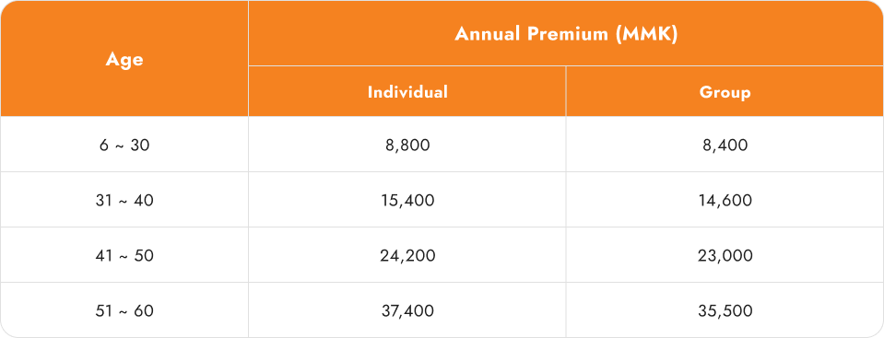Click the 8,400 group premium value

tap(725, 146)
